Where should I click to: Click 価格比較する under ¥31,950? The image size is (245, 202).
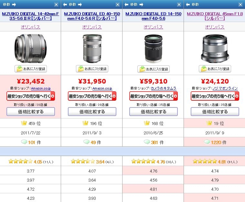(92, 112)
